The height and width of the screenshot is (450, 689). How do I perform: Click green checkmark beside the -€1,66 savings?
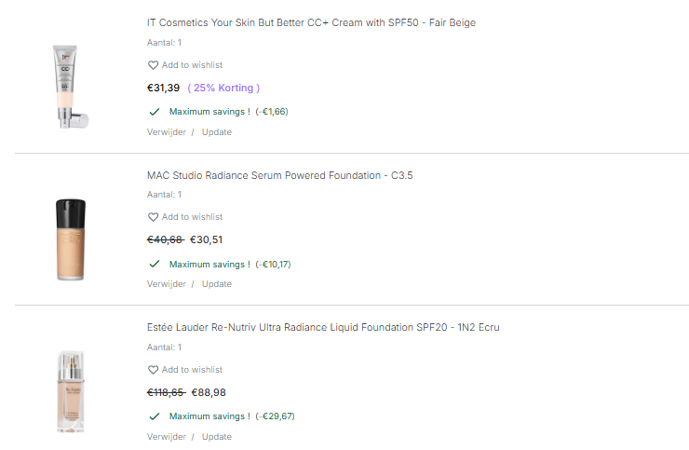[155, 111]
